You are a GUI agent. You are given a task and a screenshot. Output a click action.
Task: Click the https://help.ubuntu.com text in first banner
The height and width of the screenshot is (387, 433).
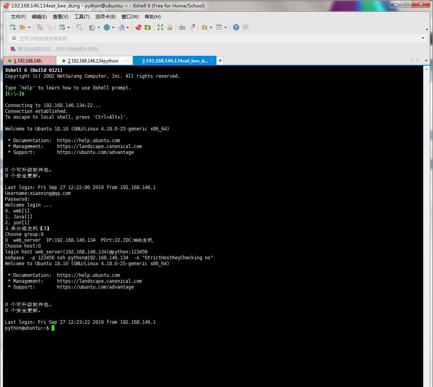[88, 141]
